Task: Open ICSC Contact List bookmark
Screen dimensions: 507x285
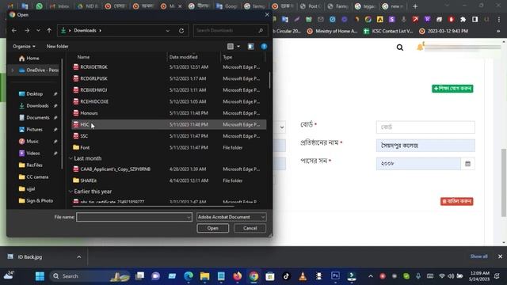Action: [x=388, y=32]
